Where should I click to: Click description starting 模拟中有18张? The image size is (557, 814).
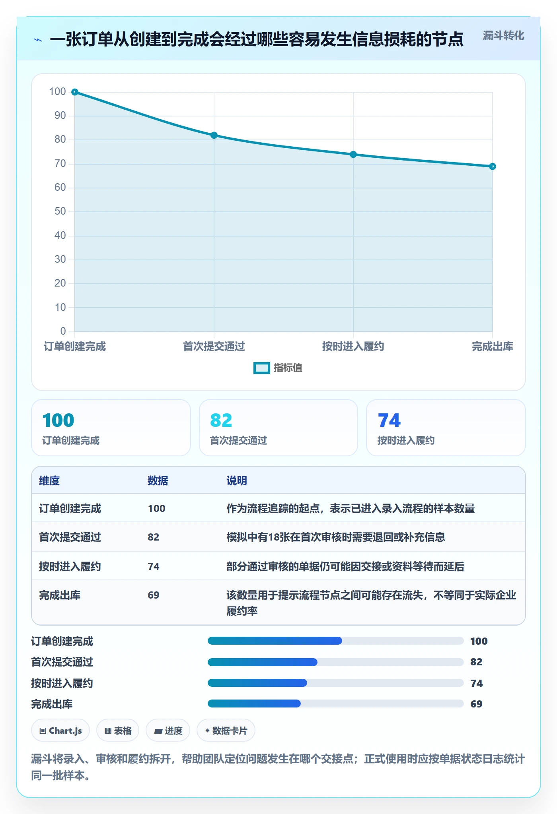336,537
